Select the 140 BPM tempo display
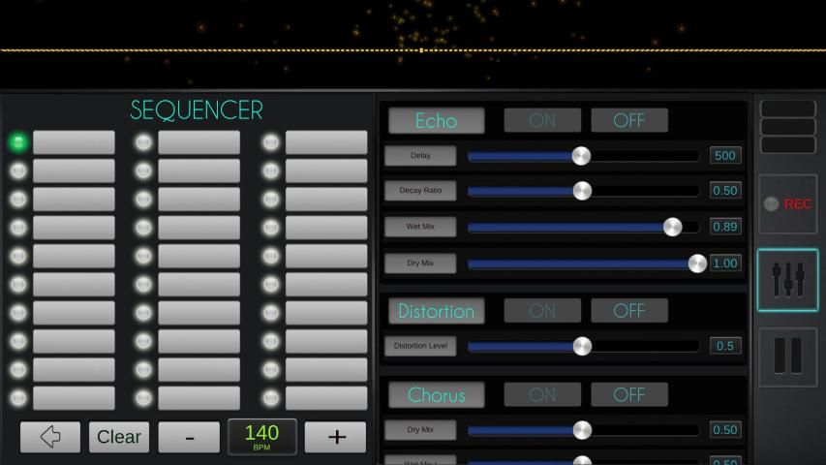The width and height of the screenshot is (826, 465). click(261, 436)
